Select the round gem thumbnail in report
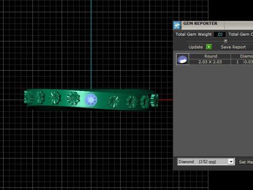Screen dimensions: 253x190 point(182,59)
